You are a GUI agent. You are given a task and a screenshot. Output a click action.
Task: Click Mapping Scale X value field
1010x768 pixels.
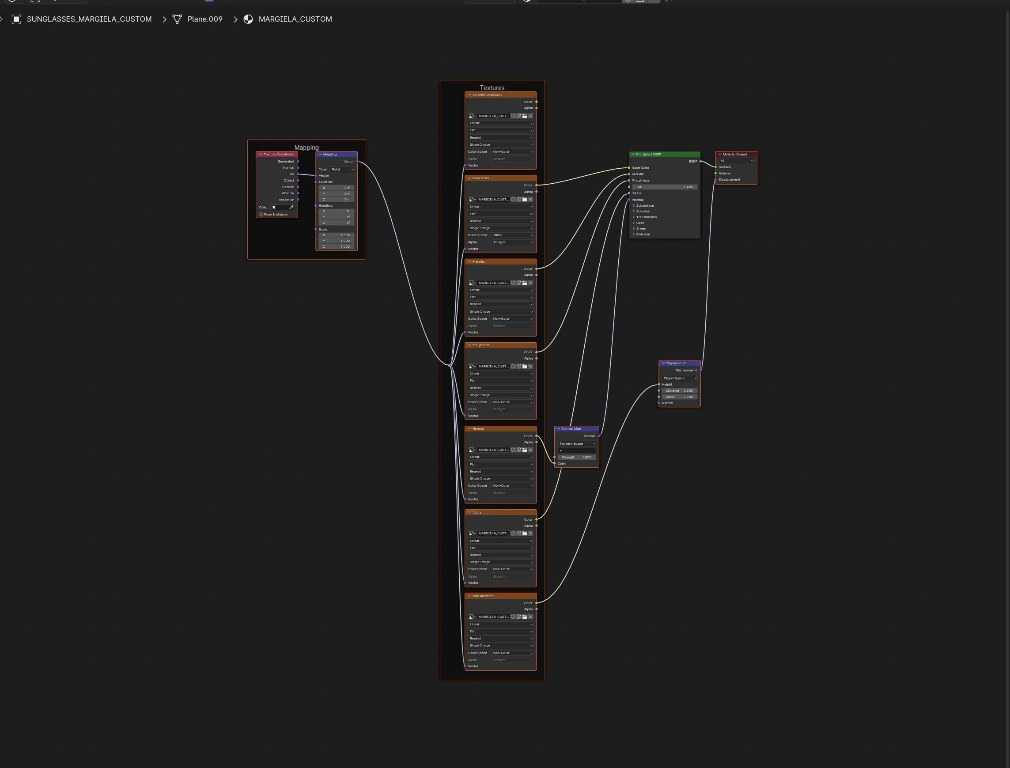point(337,235)
